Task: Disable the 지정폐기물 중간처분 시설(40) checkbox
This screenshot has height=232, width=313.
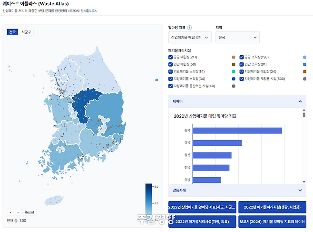Action: tap(171, 86)
